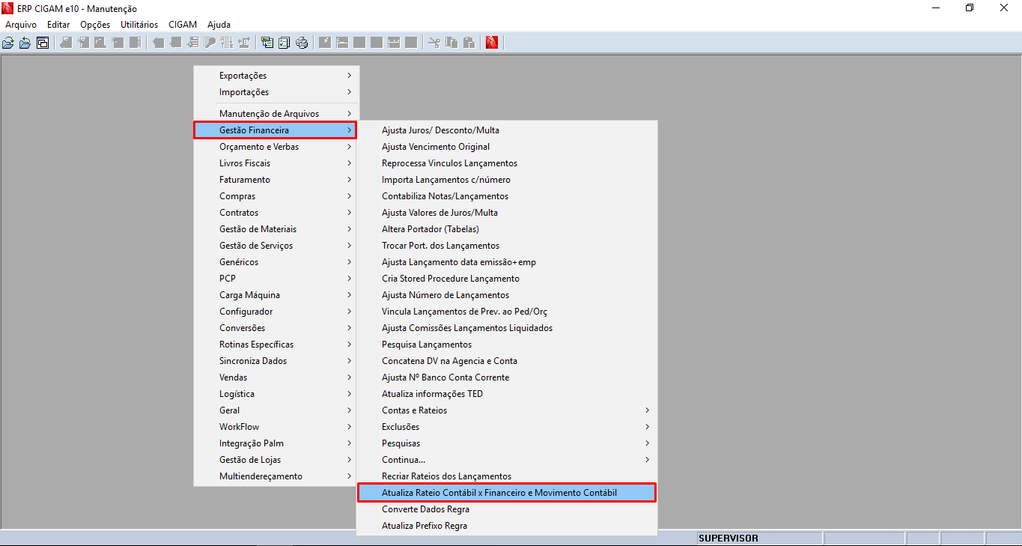Choose Faturamento from the menu
The width and height of the screenshot is (1022, 546).
point(276,180)
